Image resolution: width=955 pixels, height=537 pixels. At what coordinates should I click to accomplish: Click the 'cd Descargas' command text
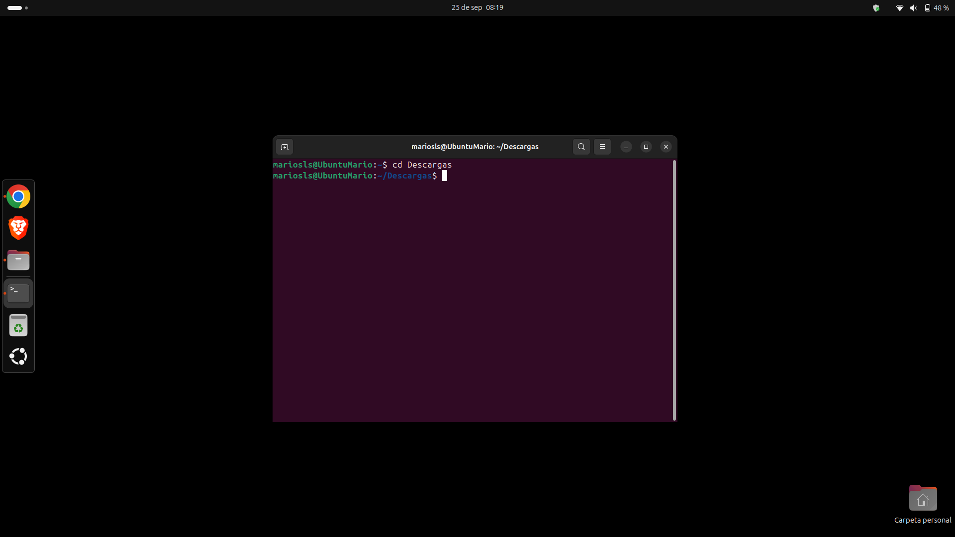422,165
